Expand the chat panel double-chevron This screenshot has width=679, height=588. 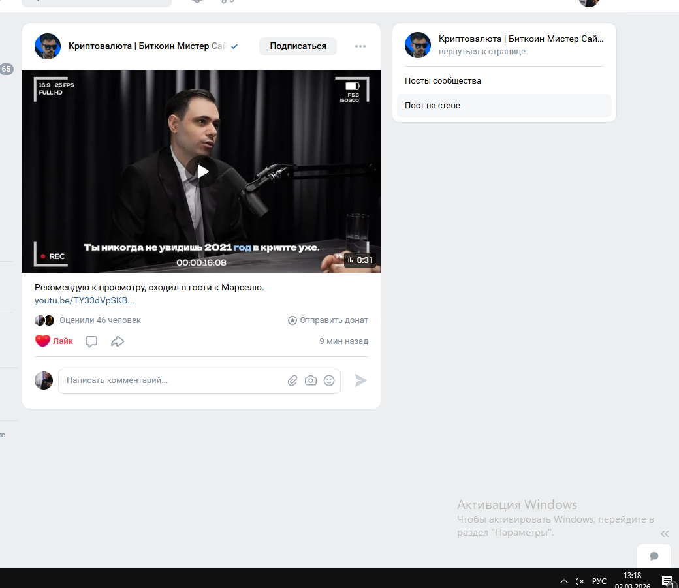pyautogui.click(x=665, y=534)
